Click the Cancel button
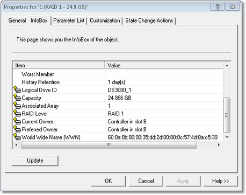This screenshot has height=195, width=246. click(x=146, y=181)
